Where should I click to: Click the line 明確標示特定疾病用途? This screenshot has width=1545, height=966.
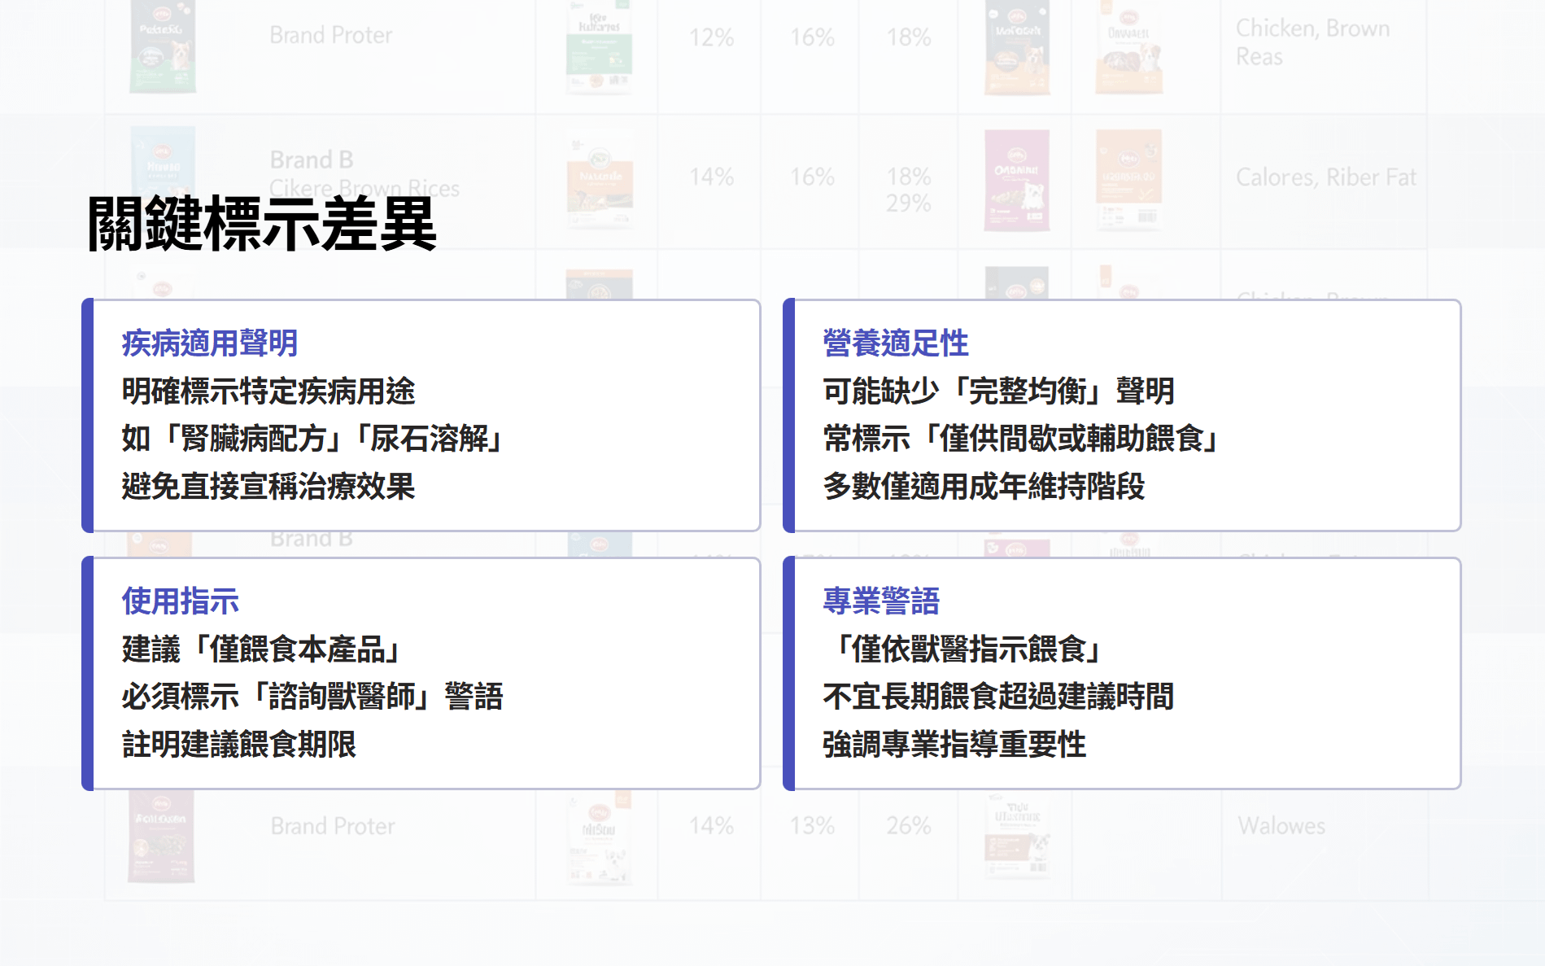(268, 391)
